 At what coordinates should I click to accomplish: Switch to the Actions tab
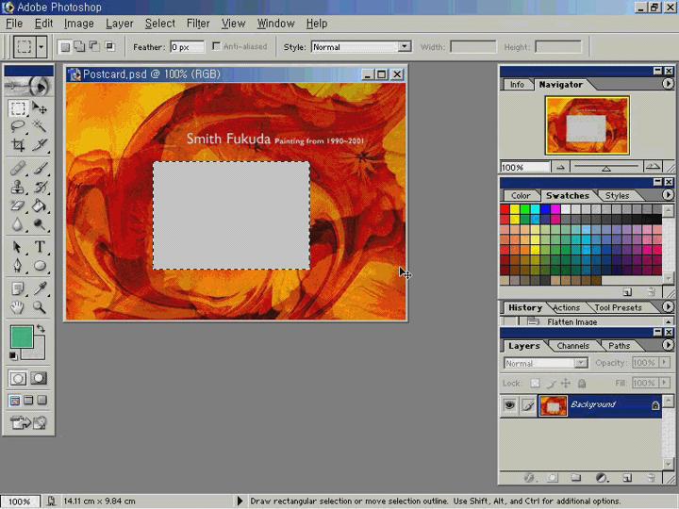tap(566, 307)
